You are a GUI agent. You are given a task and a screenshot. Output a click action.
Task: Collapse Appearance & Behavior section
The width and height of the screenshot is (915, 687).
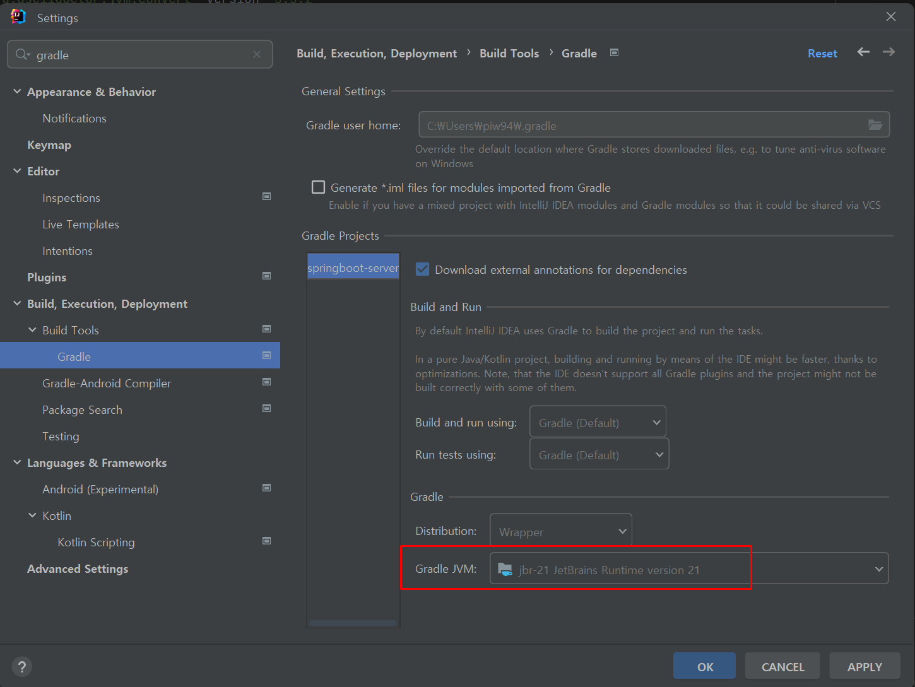point(17,91)
